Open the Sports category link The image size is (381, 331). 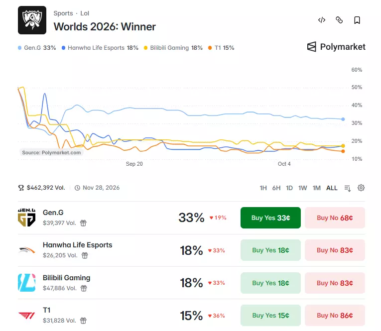click(x=63, y=13)
